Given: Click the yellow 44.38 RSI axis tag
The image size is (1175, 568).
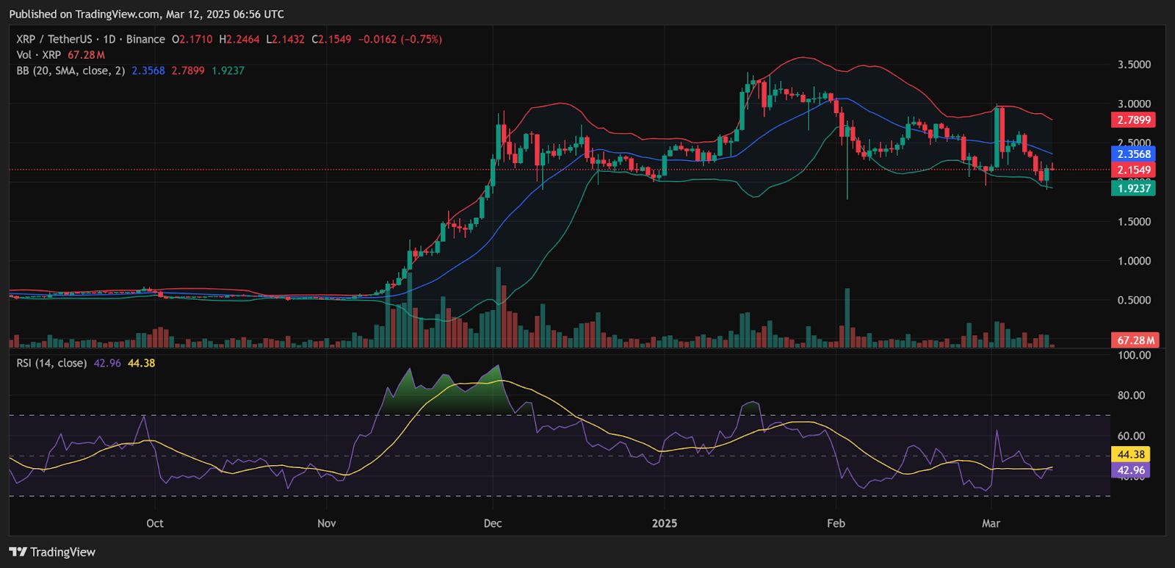Looking at the screenshot, I should 1131,455.
